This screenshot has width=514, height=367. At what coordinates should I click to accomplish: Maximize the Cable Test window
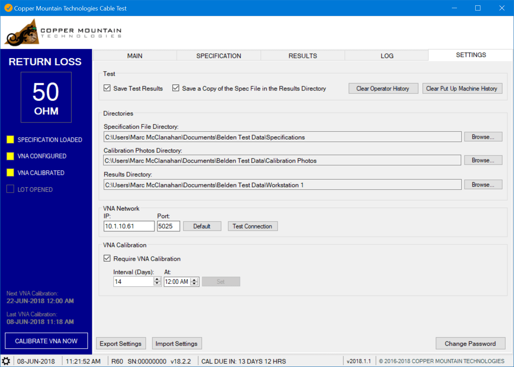478,8
